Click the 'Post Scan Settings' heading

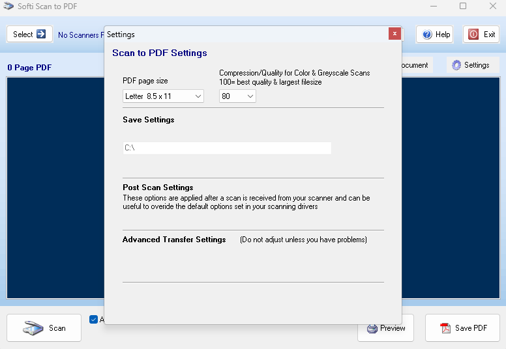158,188
